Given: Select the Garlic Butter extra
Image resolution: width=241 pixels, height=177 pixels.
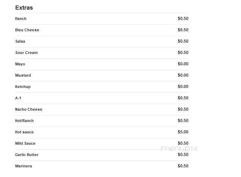Looking at the screenshot, I should point(27,155).
